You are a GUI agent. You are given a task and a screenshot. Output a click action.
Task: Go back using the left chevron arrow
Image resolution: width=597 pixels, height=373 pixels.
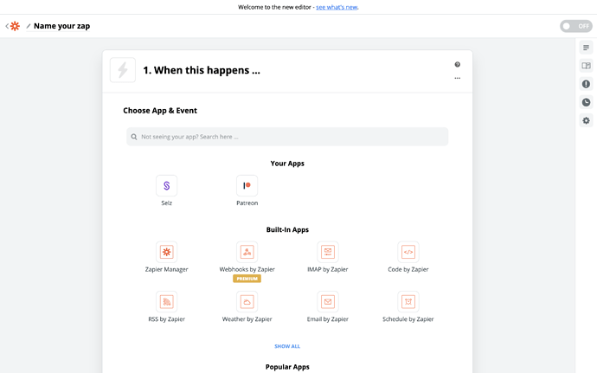tap(7, 26)
